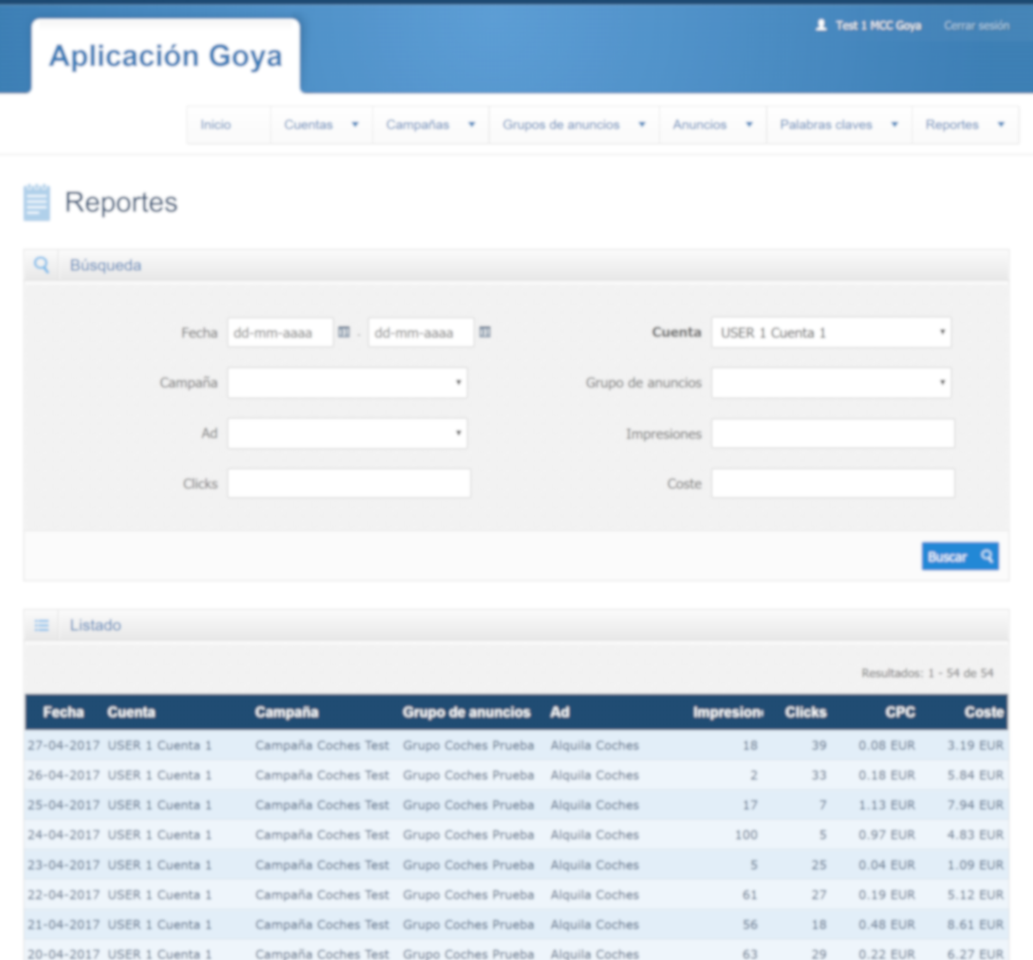Open the Anuncios menu item
The width and height of the screenshot is (1033, 960).
[699, 125]
